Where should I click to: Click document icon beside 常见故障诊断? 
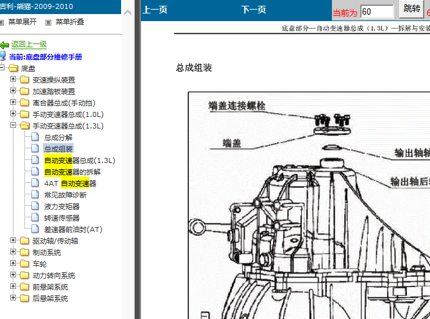pyautogui.click(x=35, y=194)
